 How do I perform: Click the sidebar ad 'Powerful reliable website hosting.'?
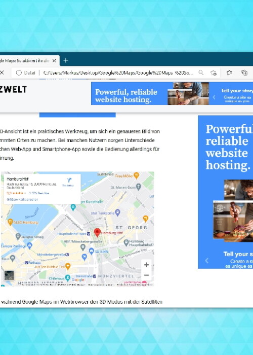(226, 192)
